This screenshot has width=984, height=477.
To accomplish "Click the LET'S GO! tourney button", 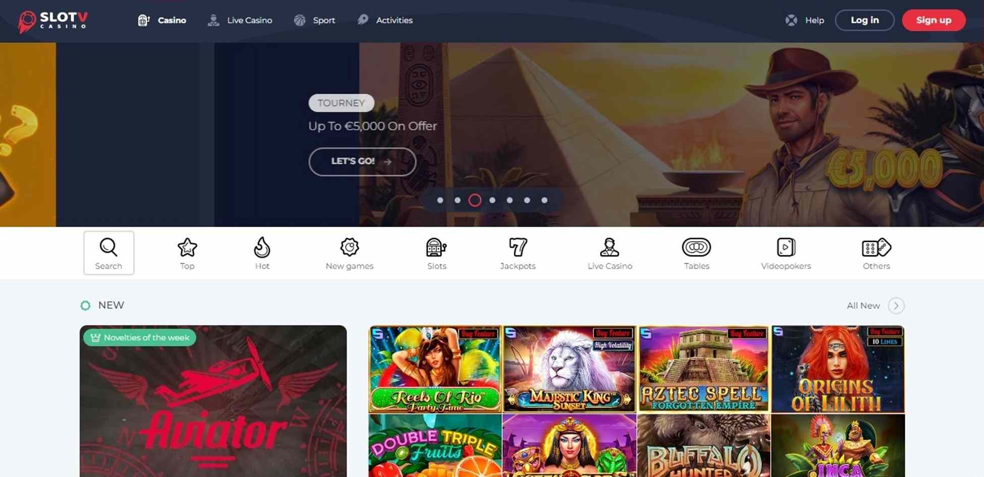I will pos(362,162).
